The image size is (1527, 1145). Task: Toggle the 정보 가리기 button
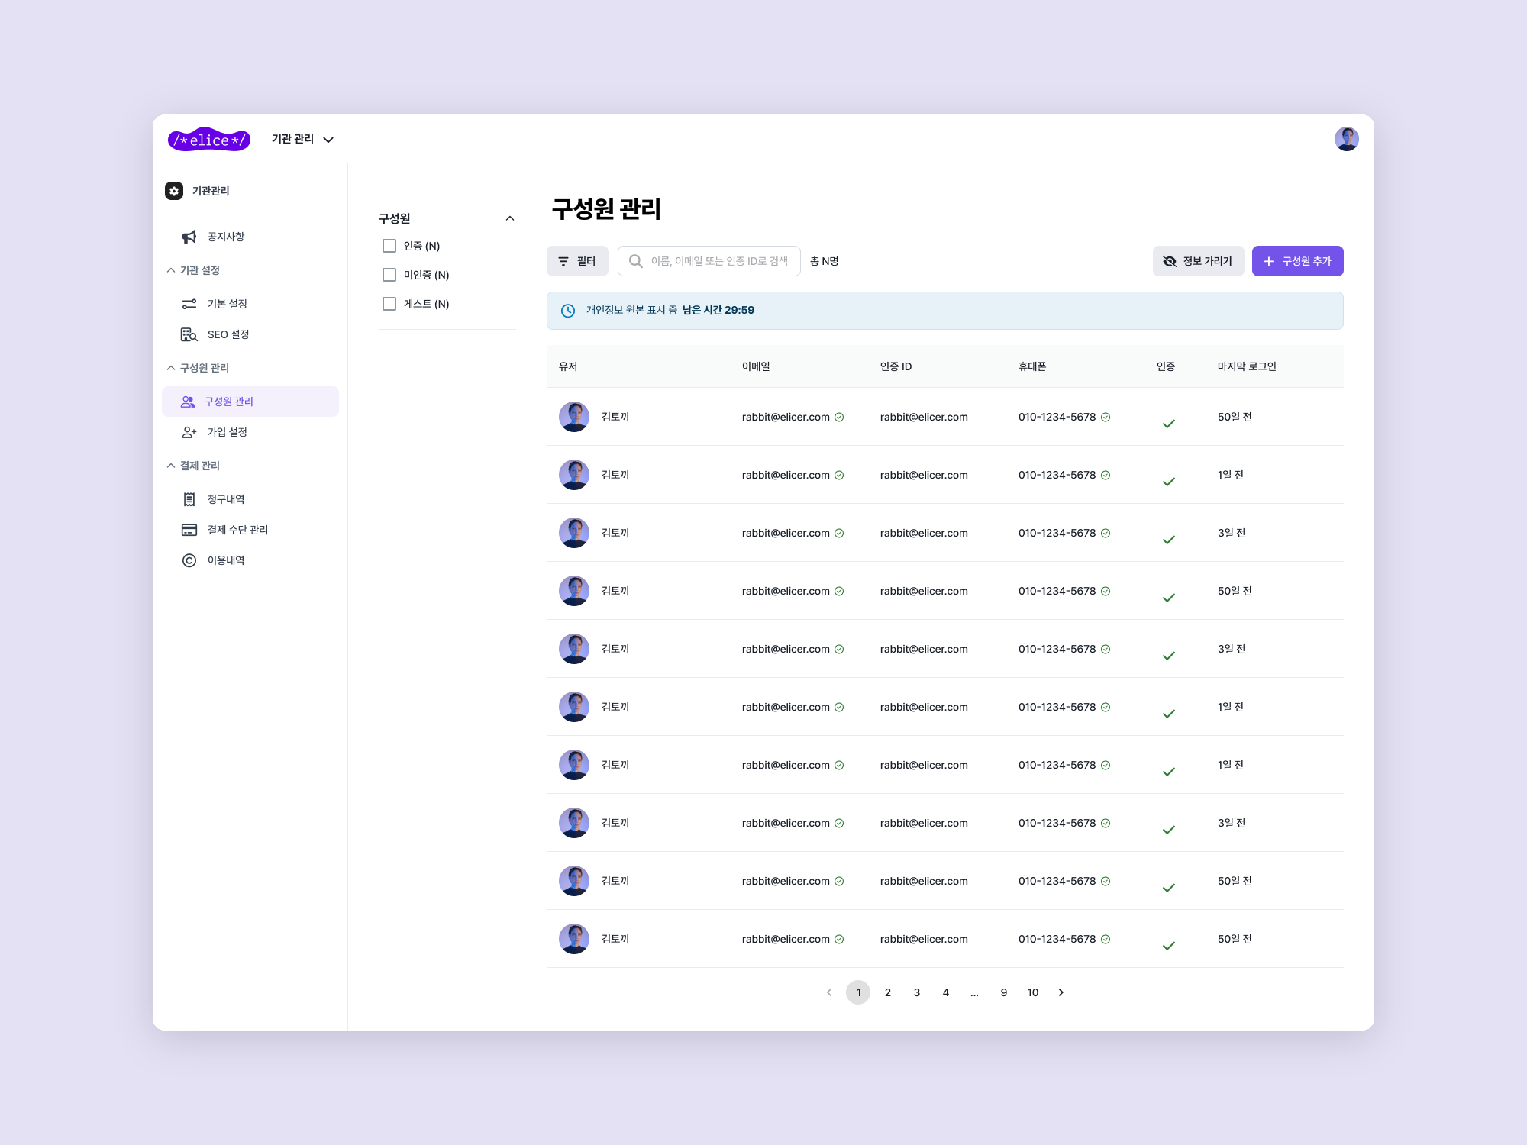[x=1199, y=261]
